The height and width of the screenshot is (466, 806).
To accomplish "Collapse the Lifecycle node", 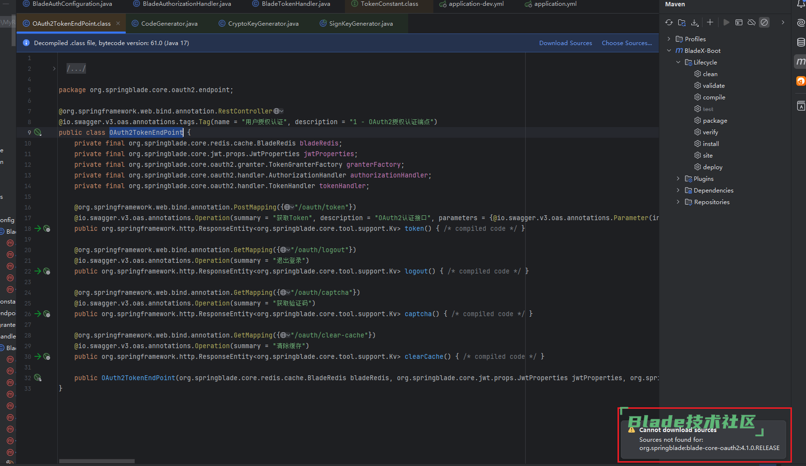I will tap(678, 62).
